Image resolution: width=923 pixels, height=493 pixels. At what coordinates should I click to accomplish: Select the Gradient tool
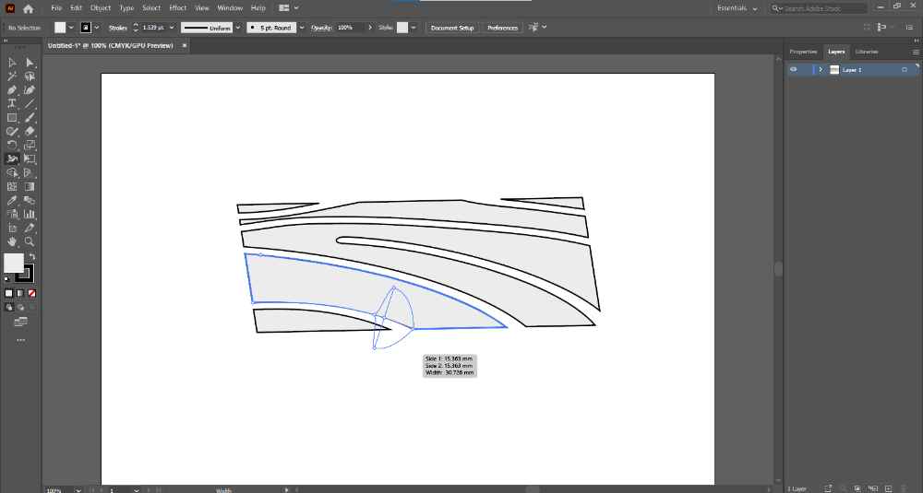[30, 186]
